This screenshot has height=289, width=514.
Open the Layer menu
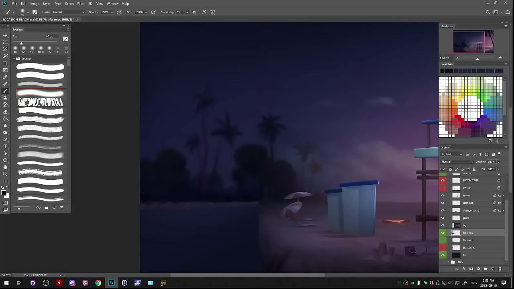[47, 4]
